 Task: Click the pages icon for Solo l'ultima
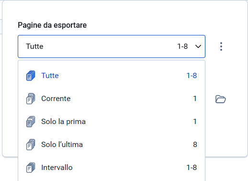click(31, 145)
